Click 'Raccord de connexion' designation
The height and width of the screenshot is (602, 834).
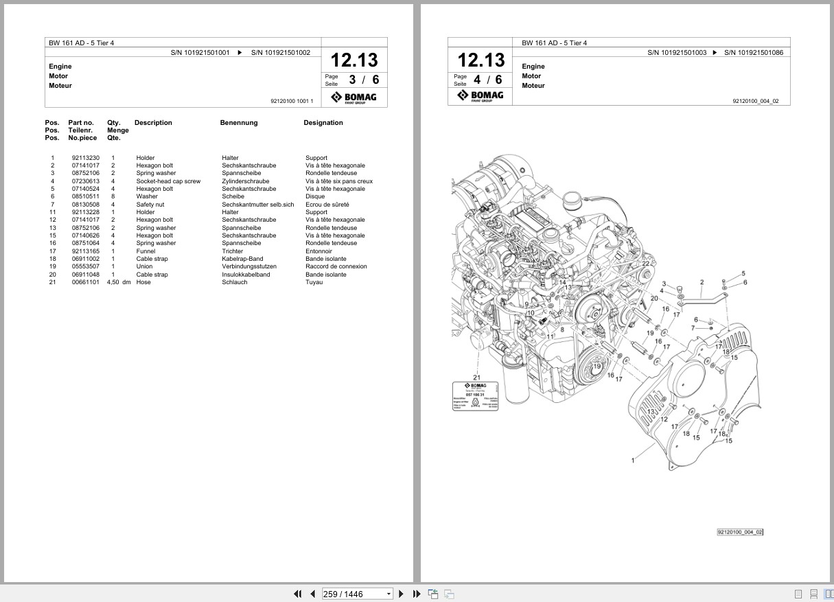point(336,266)
